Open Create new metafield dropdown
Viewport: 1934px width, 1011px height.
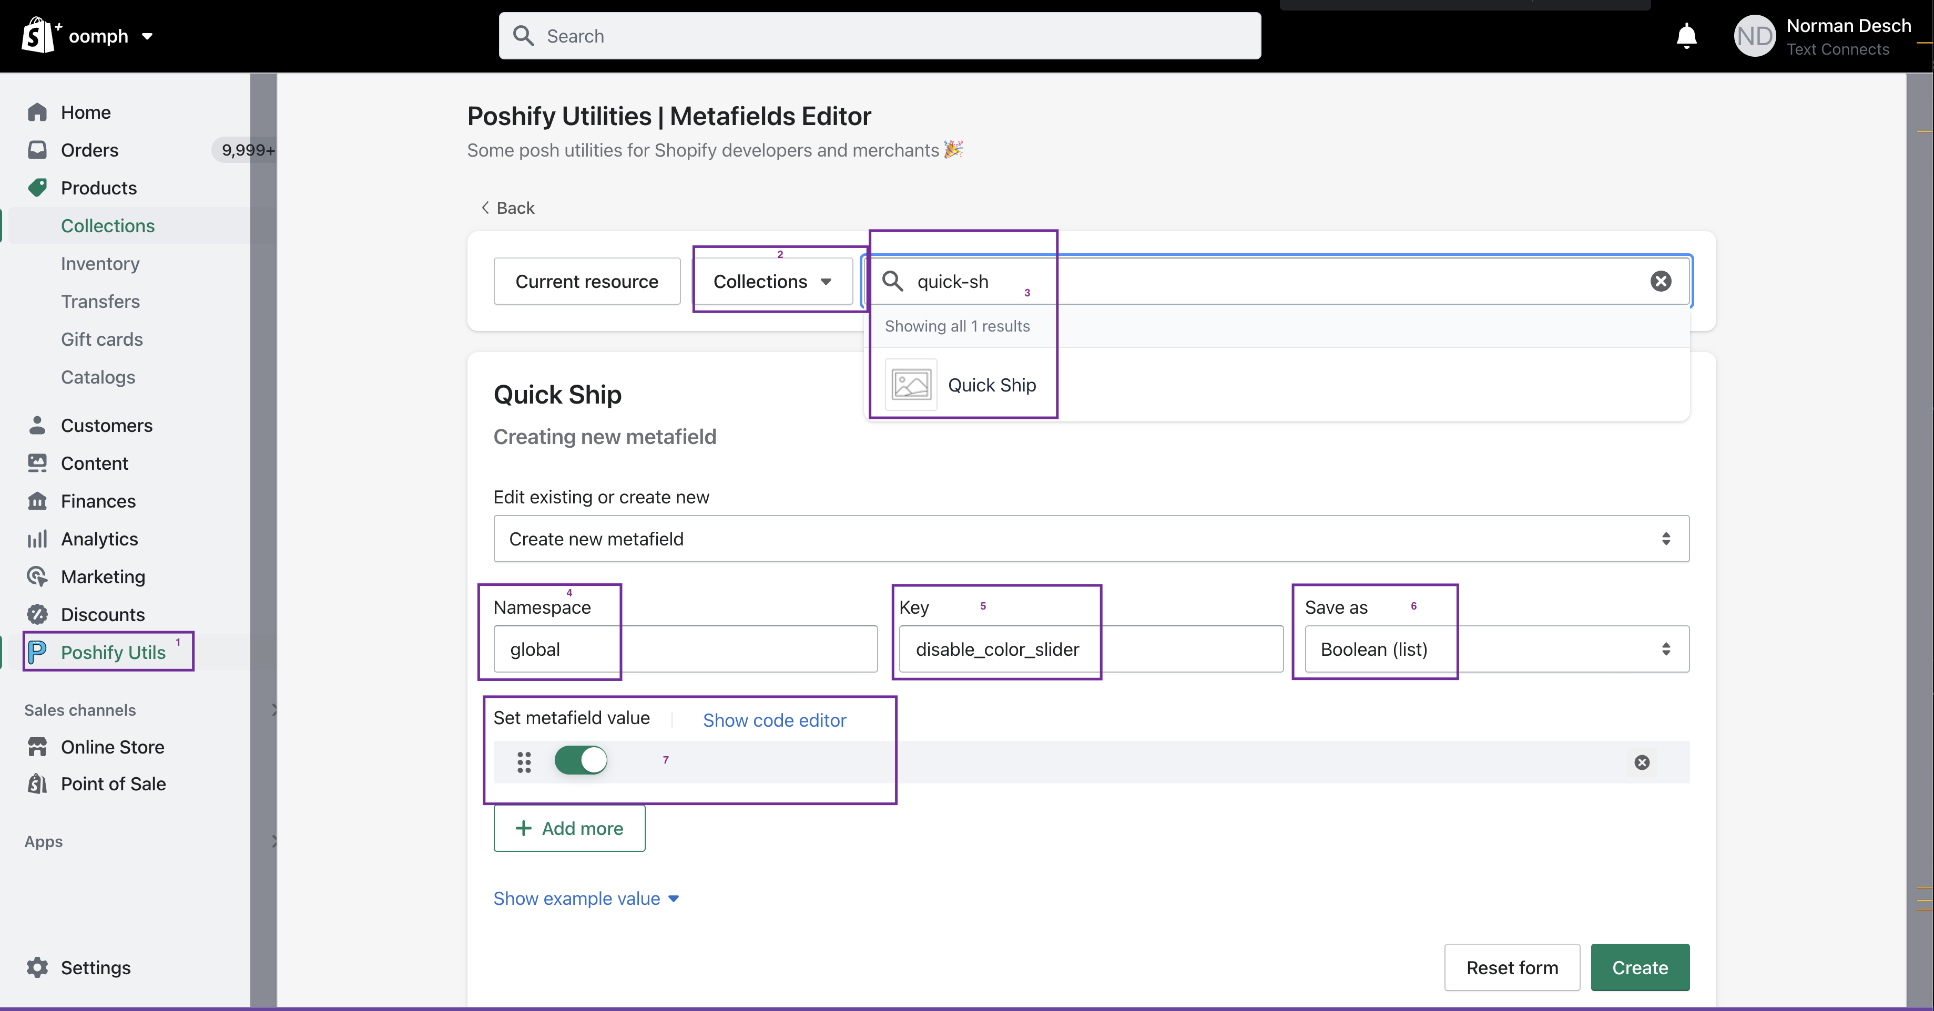tap(1091, 539)
